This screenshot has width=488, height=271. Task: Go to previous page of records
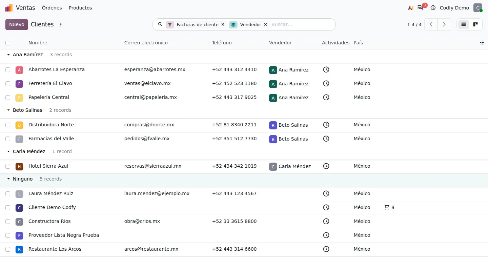coord(431,24)
